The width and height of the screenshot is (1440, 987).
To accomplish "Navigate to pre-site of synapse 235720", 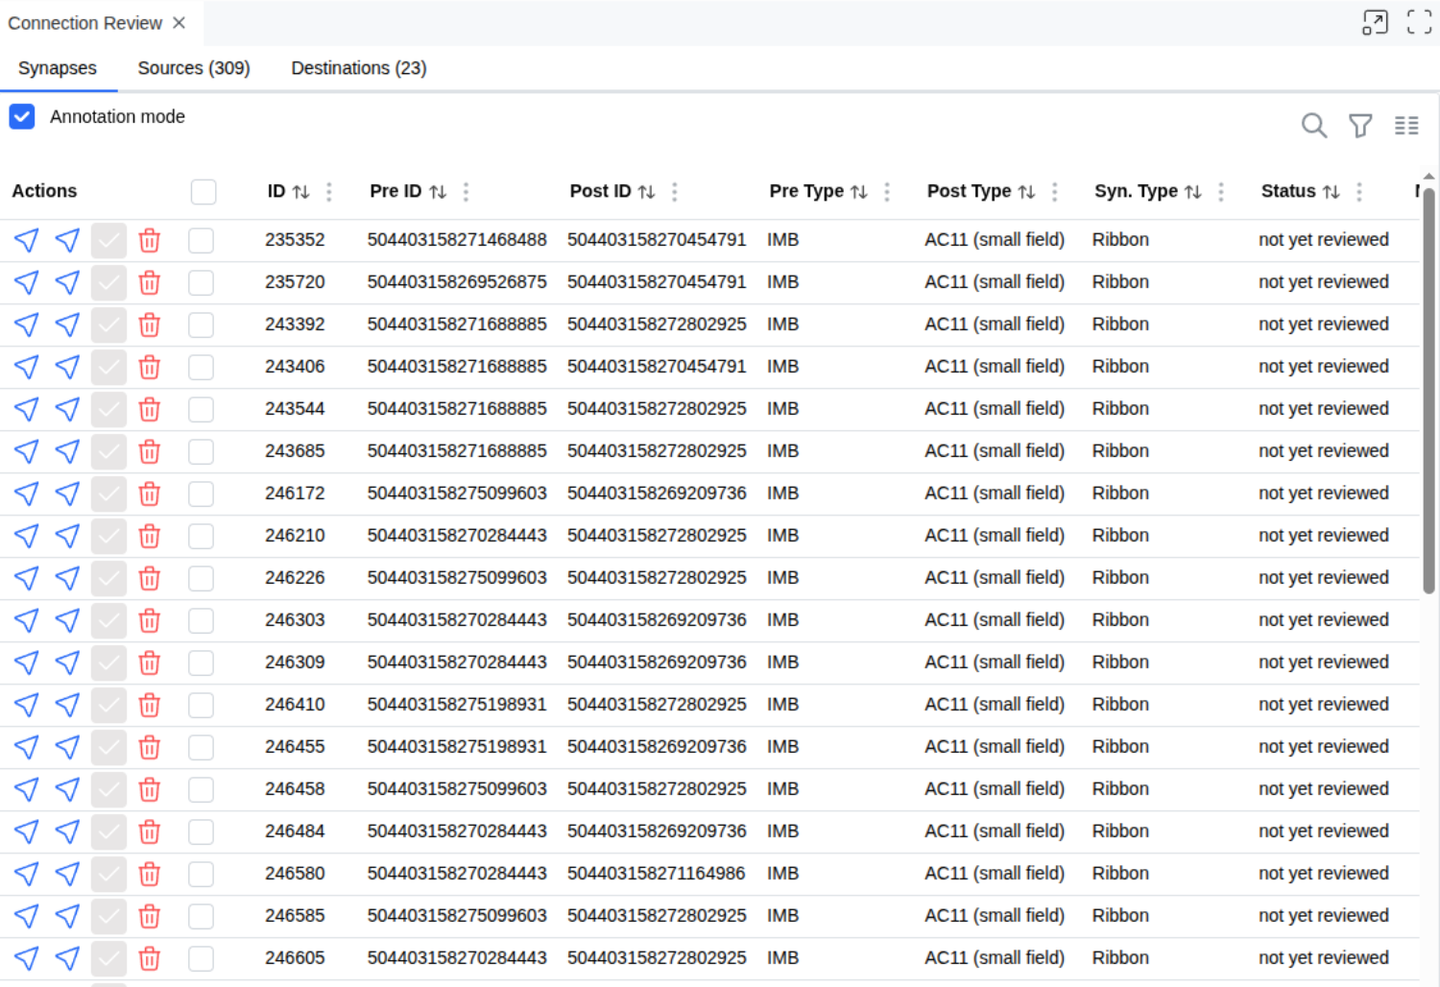I will [27, 282].
